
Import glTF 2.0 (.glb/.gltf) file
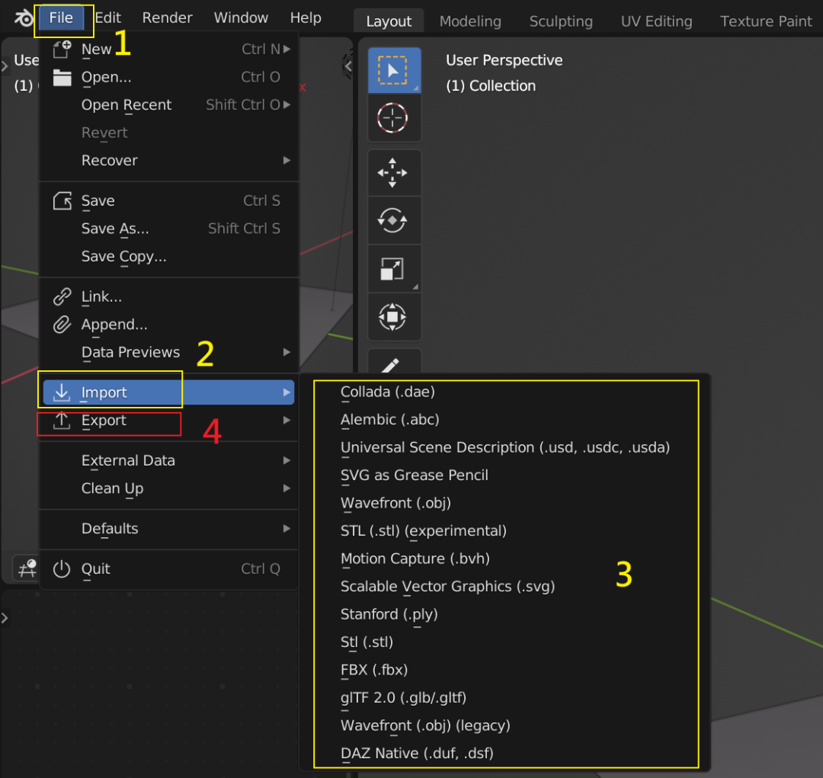[x=507, y=698]
